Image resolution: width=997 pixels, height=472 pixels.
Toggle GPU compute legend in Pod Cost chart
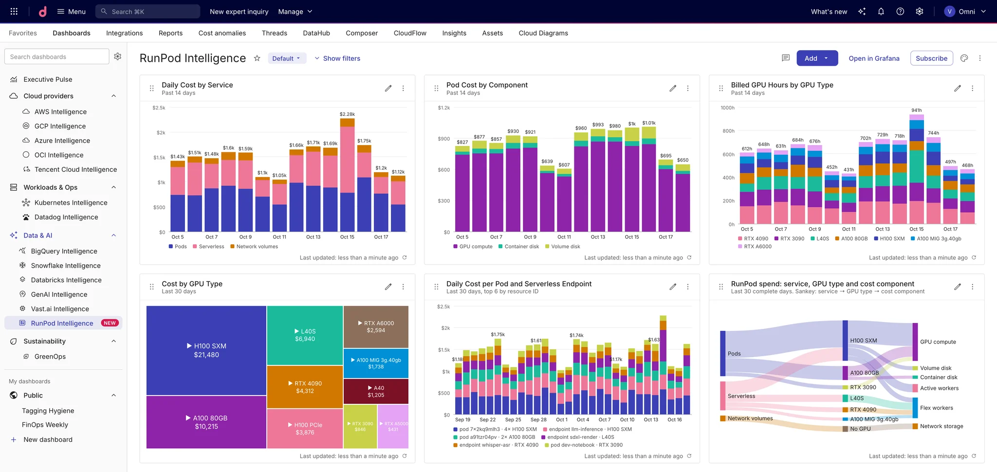coord(473,246)
